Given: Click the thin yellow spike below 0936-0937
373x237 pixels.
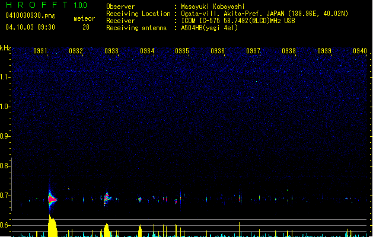Looking at the screenshot, I should point(240,229).
